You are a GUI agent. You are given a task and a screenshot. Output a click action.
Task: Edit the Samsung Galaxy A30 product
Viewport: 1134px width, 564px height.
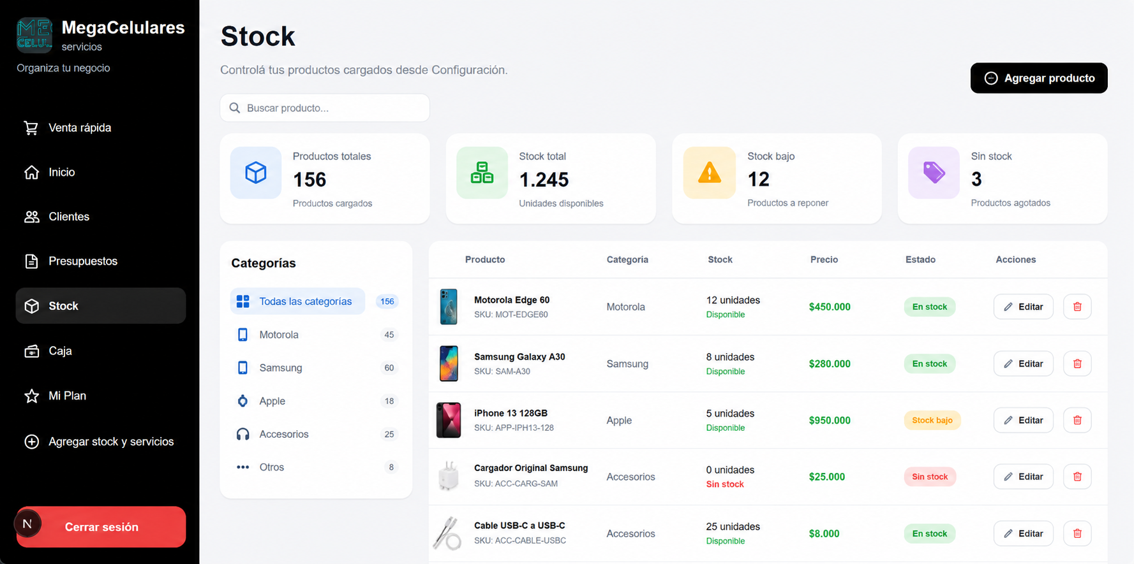tap(1023, 363)
